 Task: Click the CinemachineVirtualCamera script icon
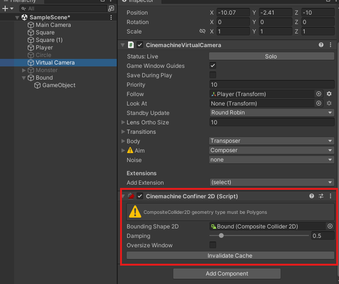131,45
